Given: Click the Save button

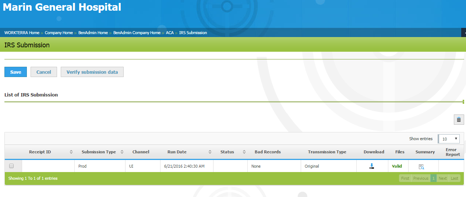Looking at the screenshot, I should click(x=15, y=72).
